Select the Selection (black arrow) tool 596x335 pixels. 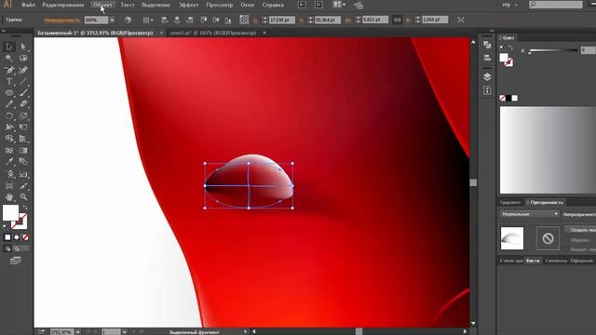point(9,47)
